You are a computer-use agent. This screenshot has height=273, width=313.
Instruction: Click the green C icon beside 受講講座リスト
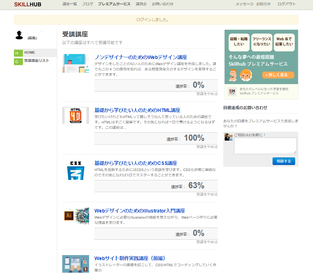(18, 62)
